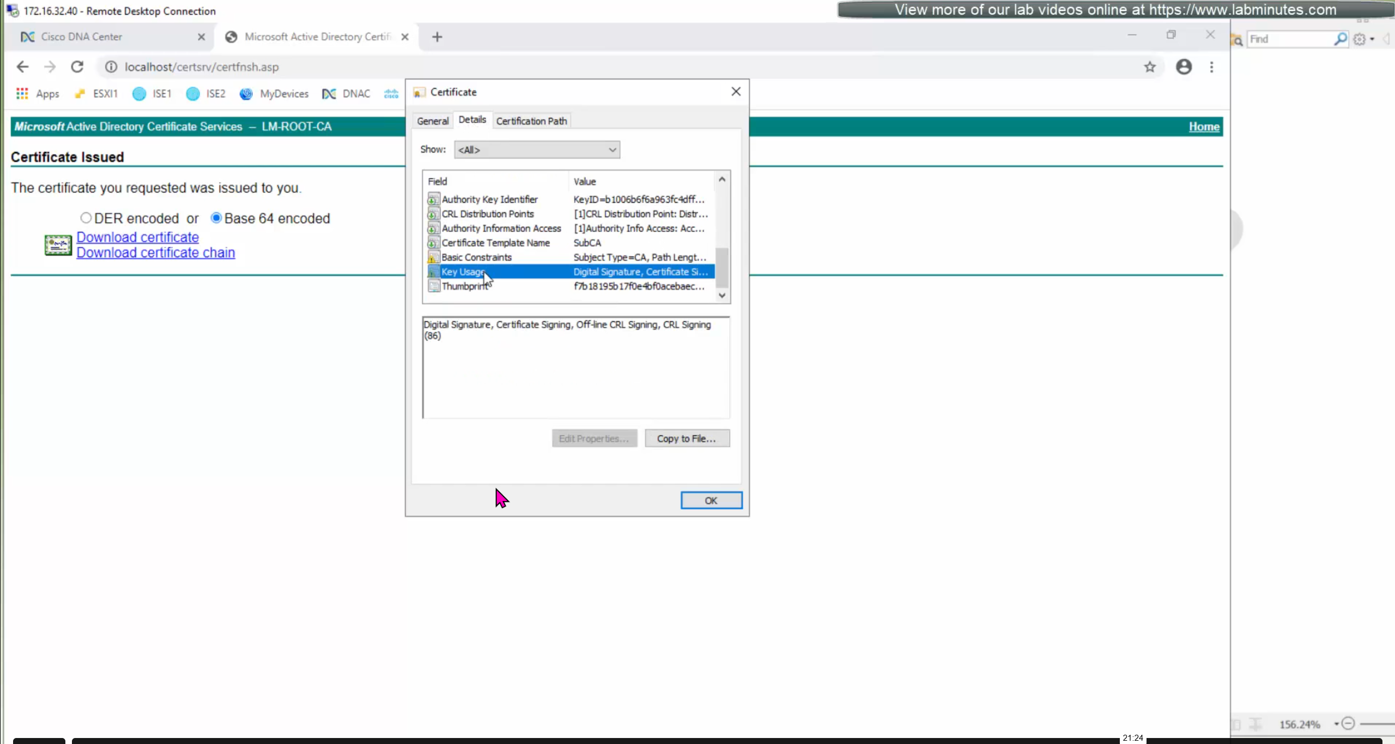
Task: Click the browser back arrow
Action: tap(22, 66)
